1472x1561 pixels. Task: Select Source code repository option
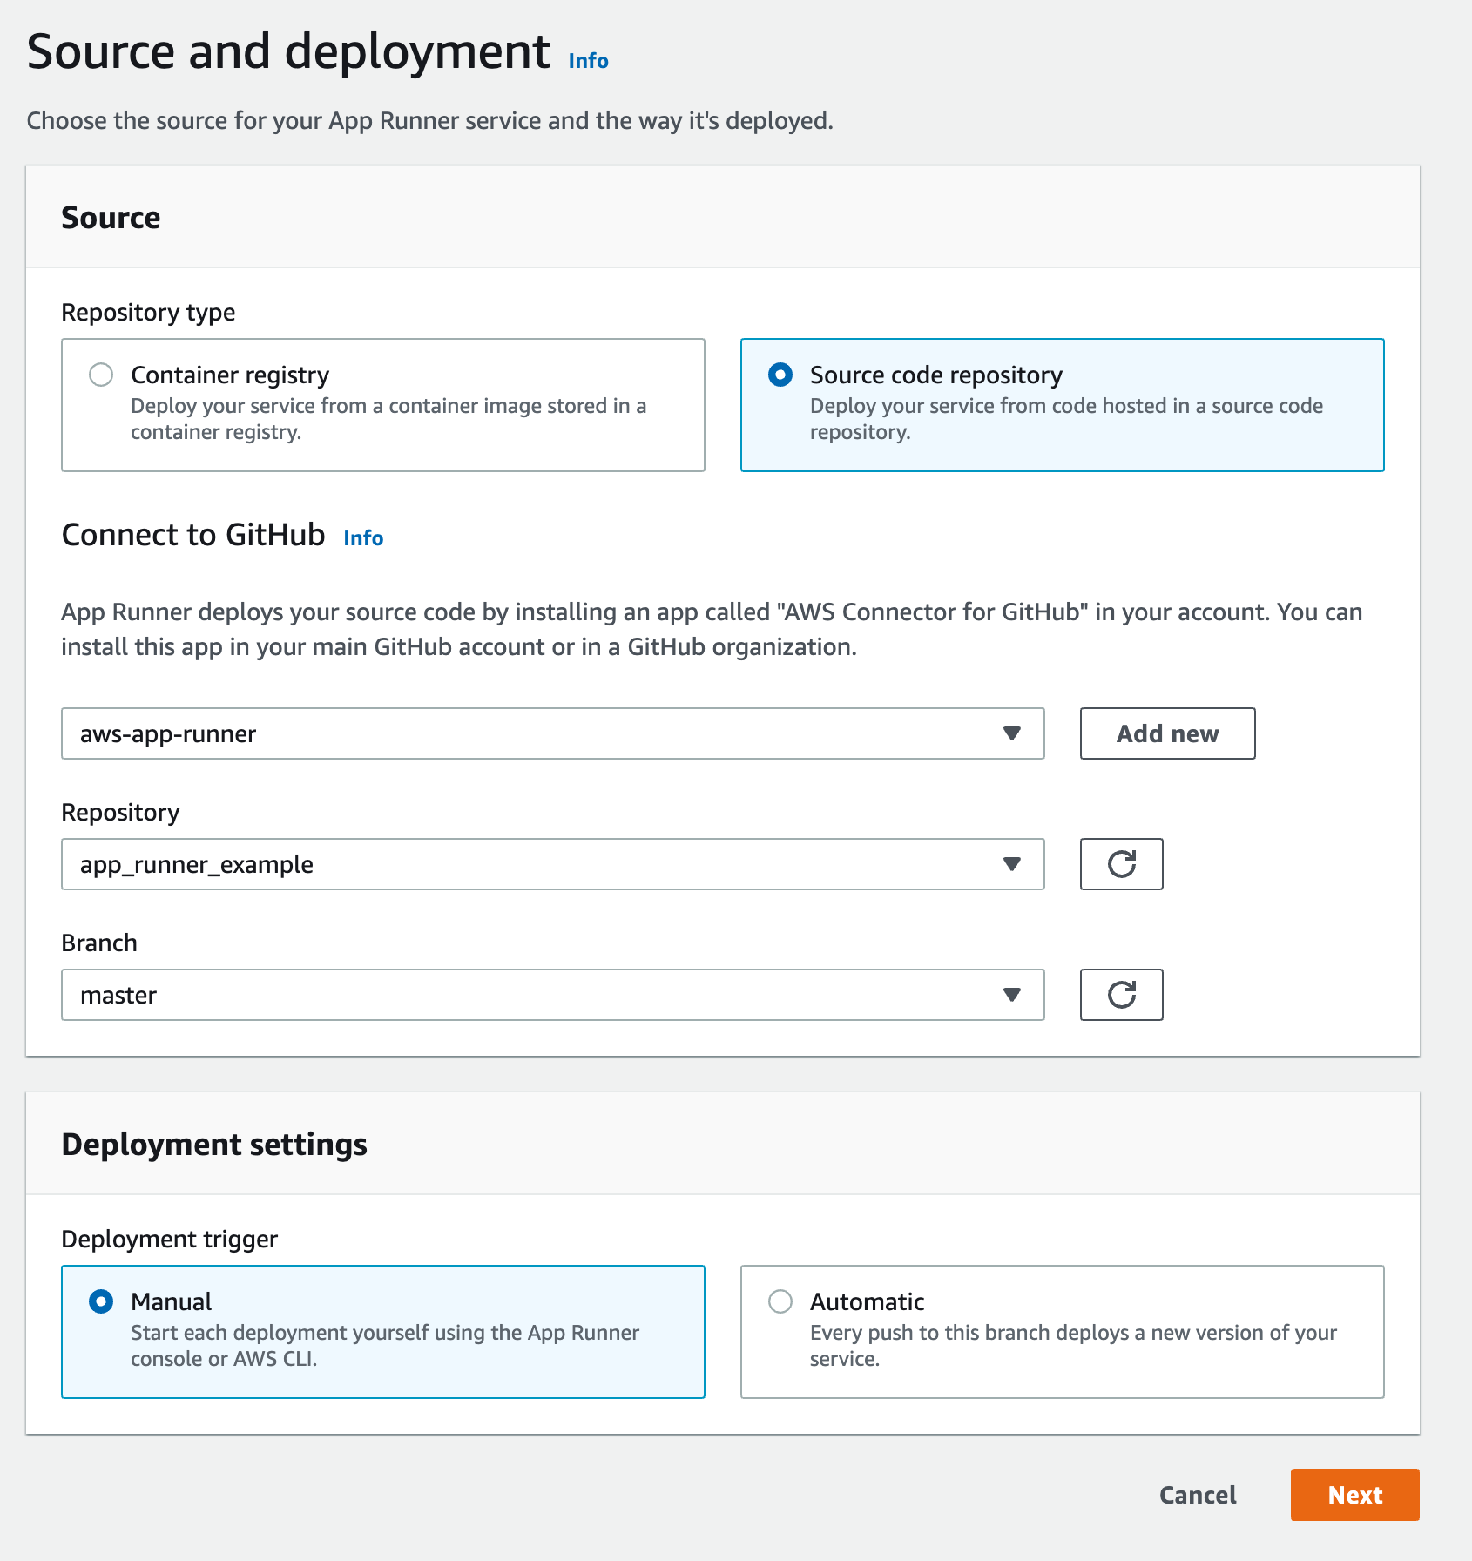coord(780,375)
